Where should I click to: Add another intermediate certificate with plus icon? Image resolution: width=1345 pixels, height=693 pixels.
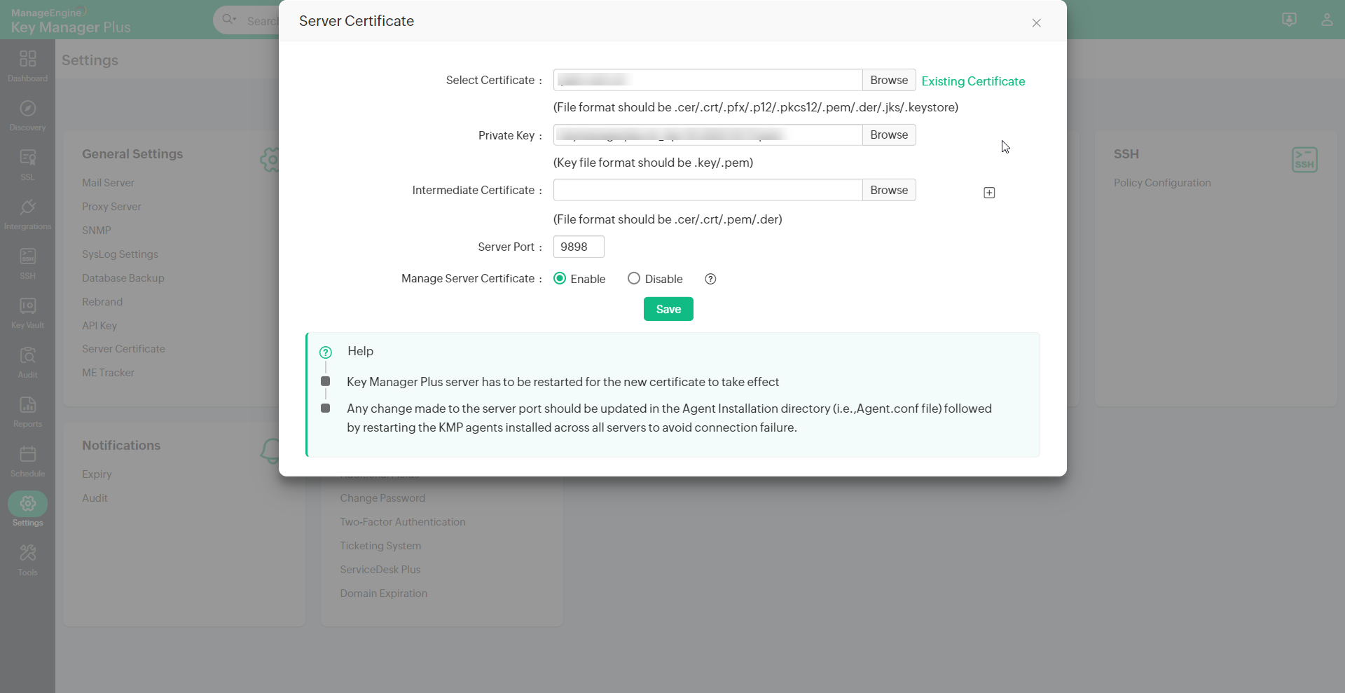[x=989, y=193]
